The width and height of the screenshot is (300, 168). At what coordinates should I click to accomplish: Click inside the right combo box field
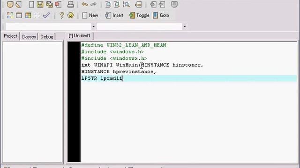coord(140,26)
